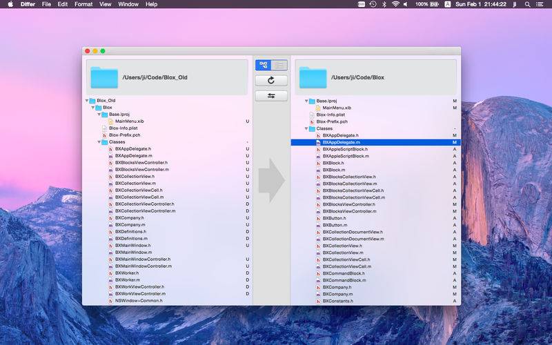Click the BXAppDelegate.m file icon in left pane
Viewport: 552px width, 345px height.
coord(111,156)
